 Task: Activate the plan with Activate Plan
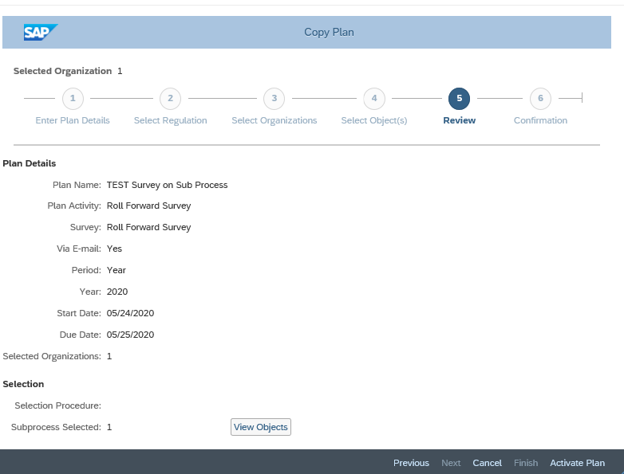(x=578, y=463)
